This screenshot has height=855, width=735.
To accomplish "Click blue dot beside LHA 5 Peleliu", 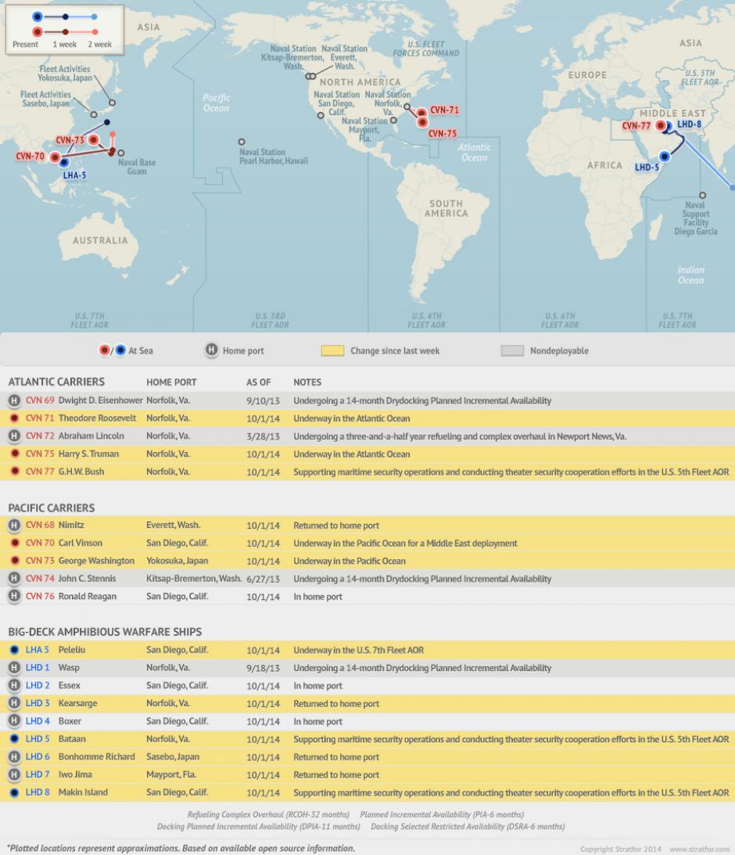I will 15,650.
